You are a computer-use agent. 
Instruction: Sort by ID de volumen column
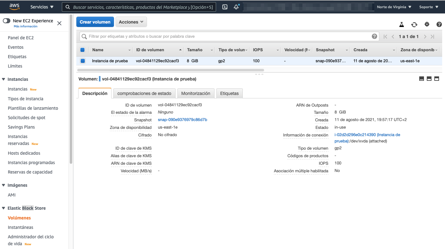pos(158,50)
